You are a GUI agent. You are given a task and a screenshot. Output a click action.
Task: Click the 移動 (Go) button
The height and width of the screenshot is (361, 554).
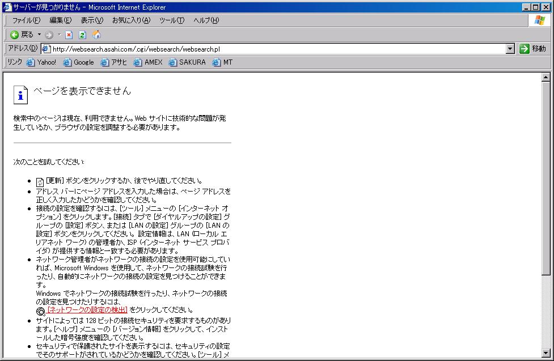pyautogui.click(x=532, y=49)
